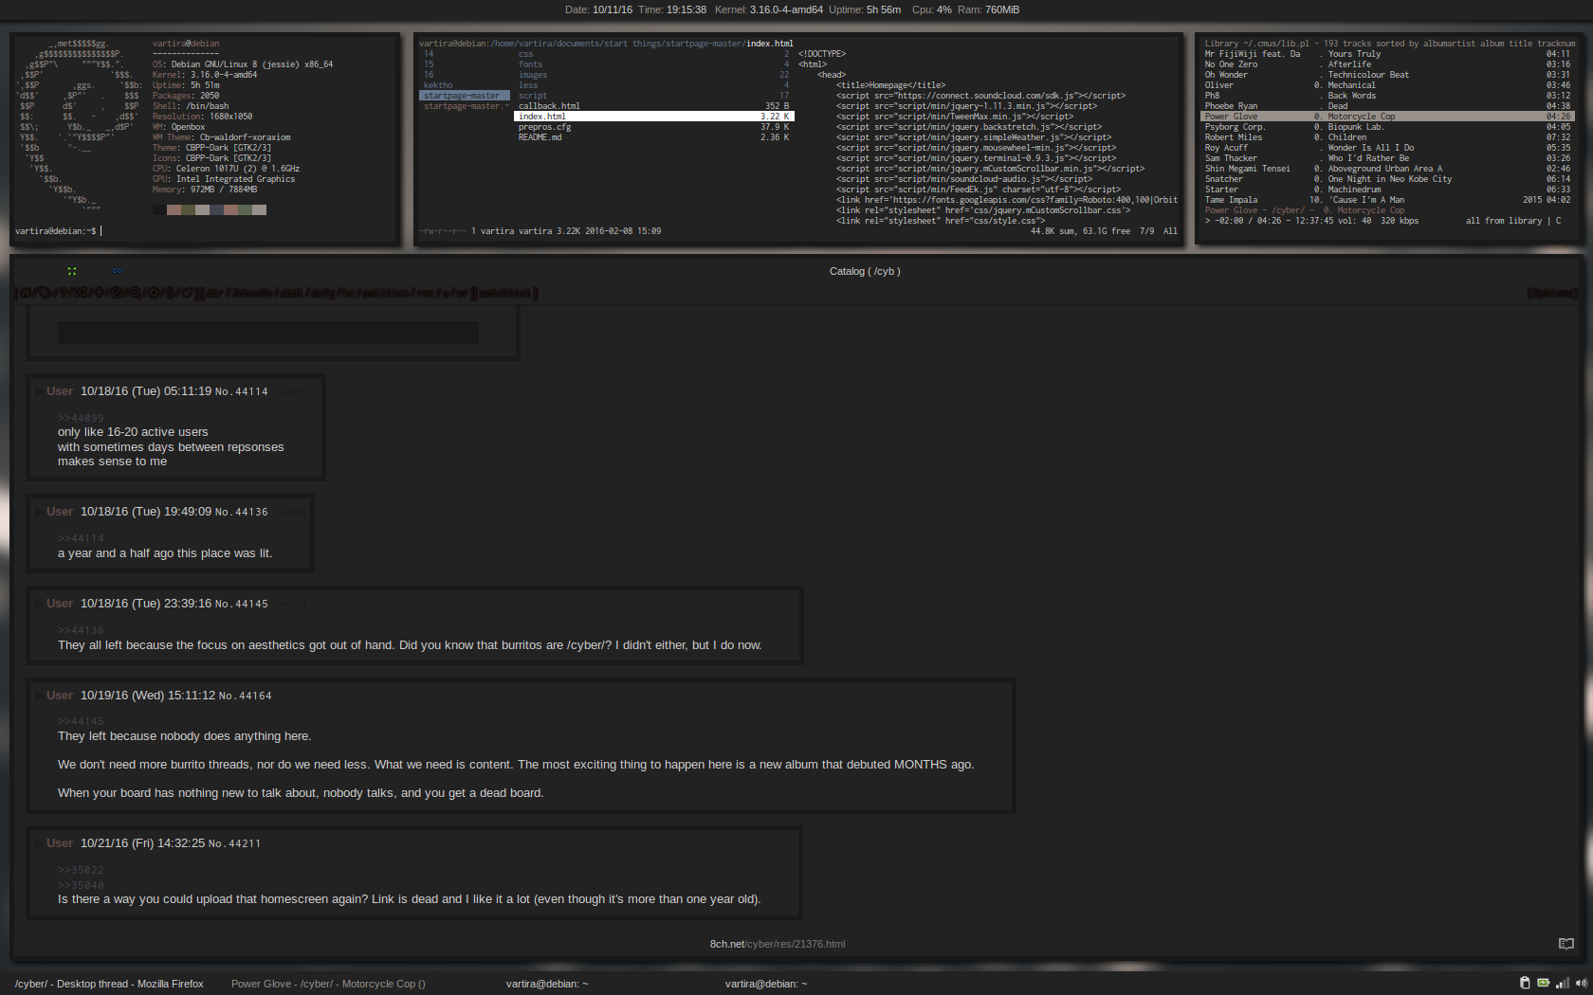Click the Ram: 760MiB readout in top bar
Image resolution: width=1593 pixels, height=995 pixels.
coord(988,9)
